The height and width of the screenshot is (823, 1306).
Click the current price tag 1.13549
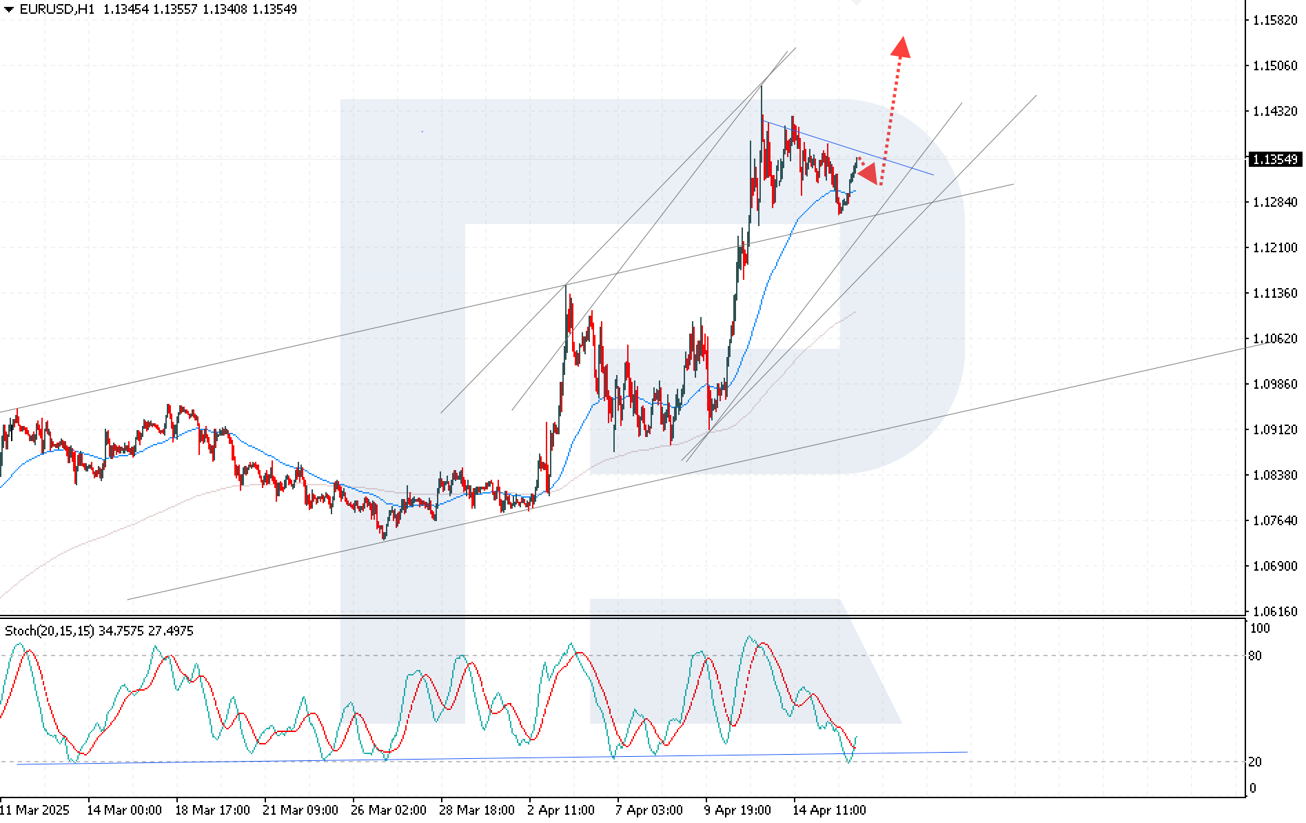(x=1274, y=159)
